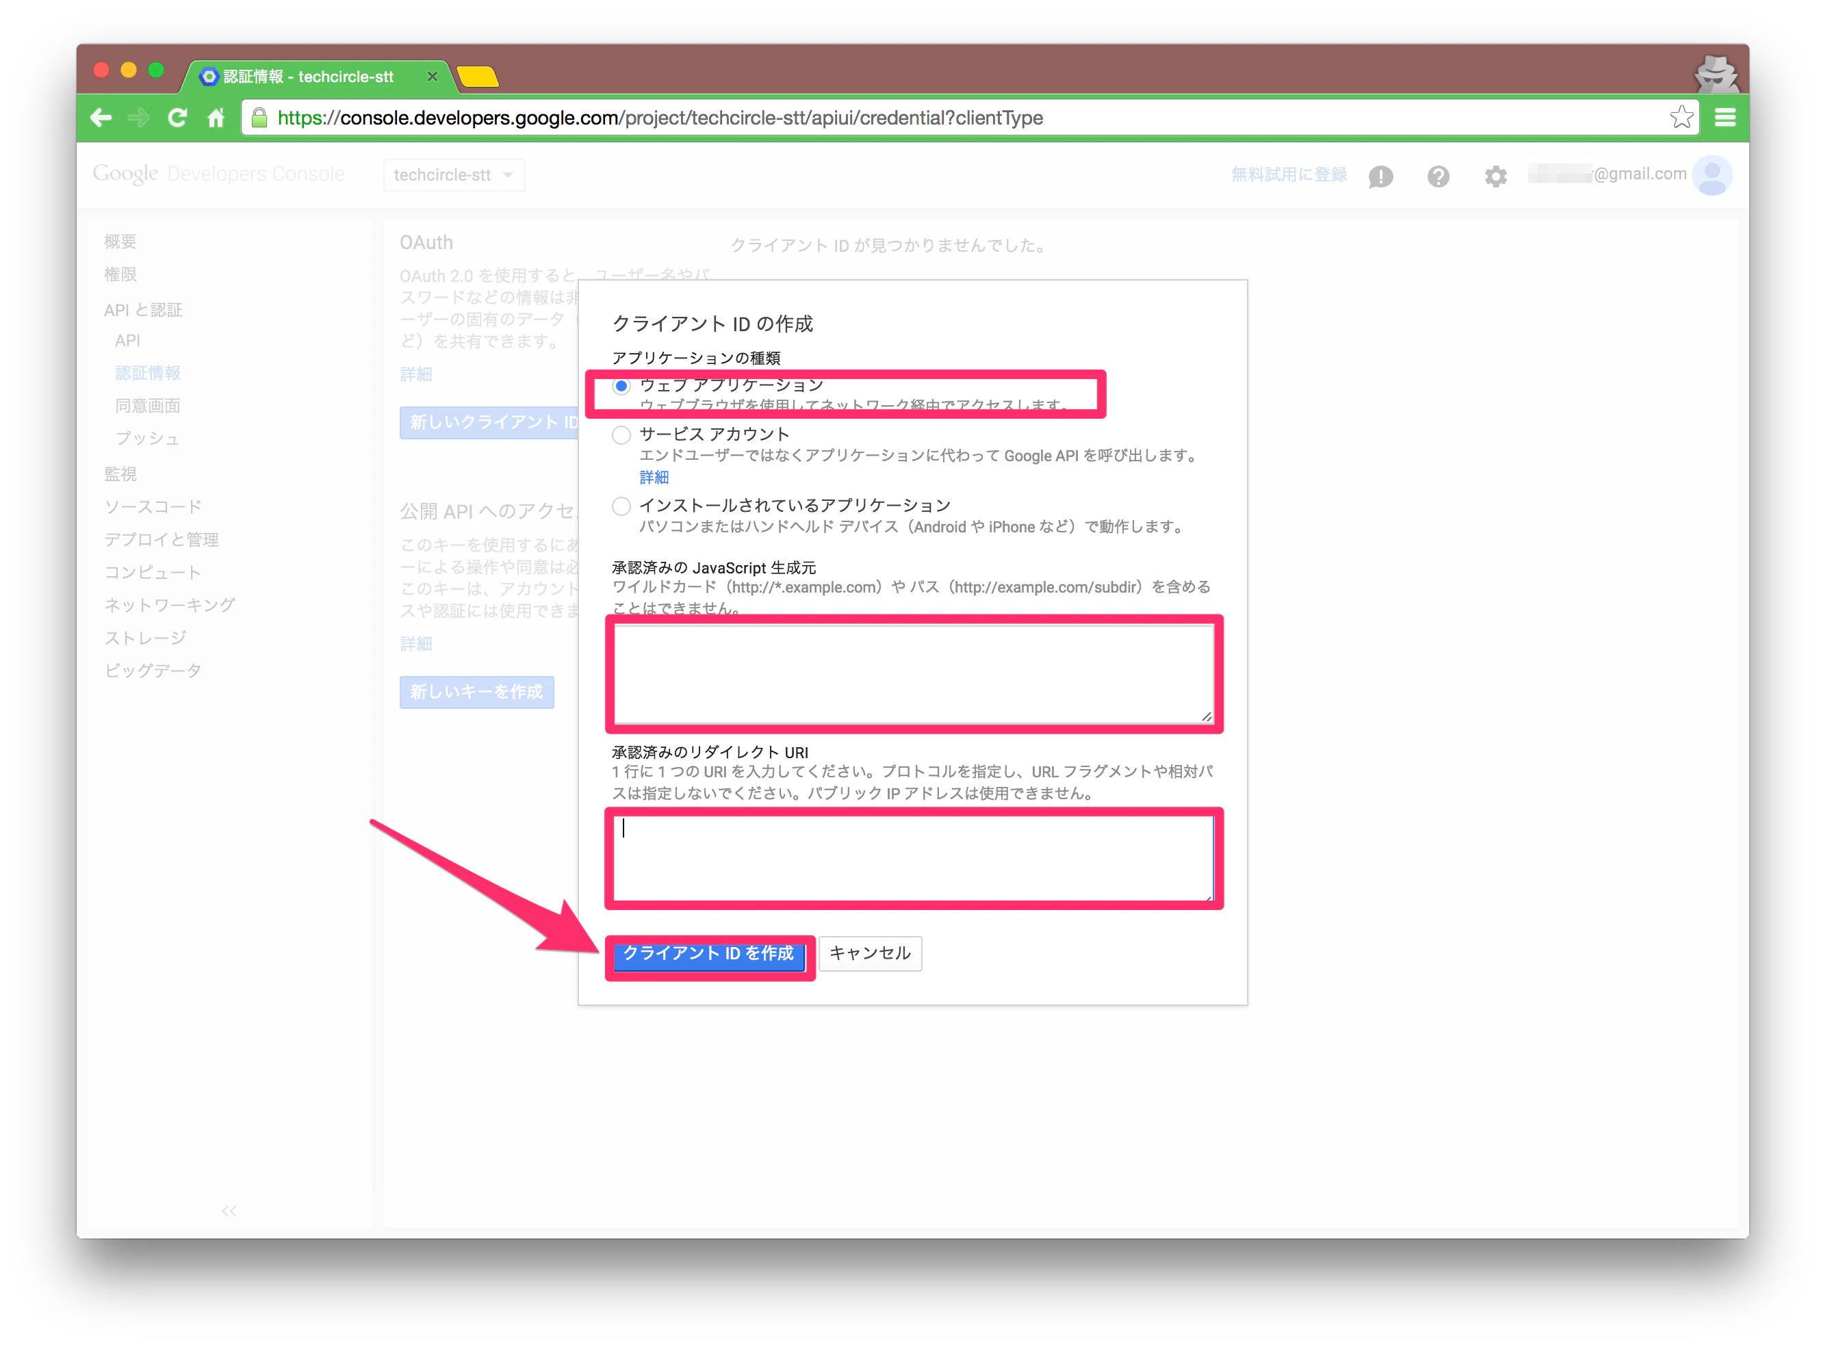Open ストレージ in the sidebar

pos(145,638)
